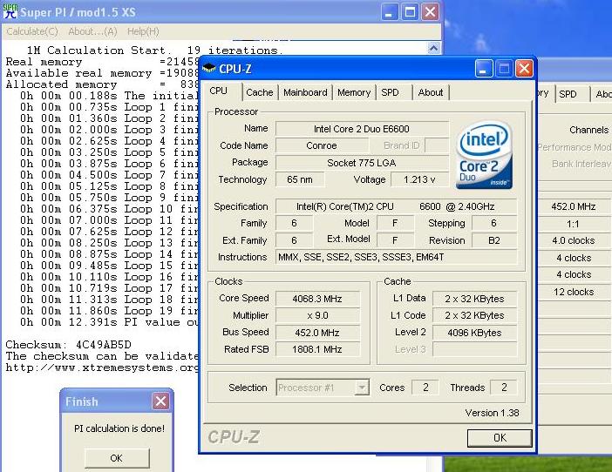Viewport: 612px width, 472px height.
Task: Open the Memory tab in front CPU-Z window
Action: tap(354, 92)
